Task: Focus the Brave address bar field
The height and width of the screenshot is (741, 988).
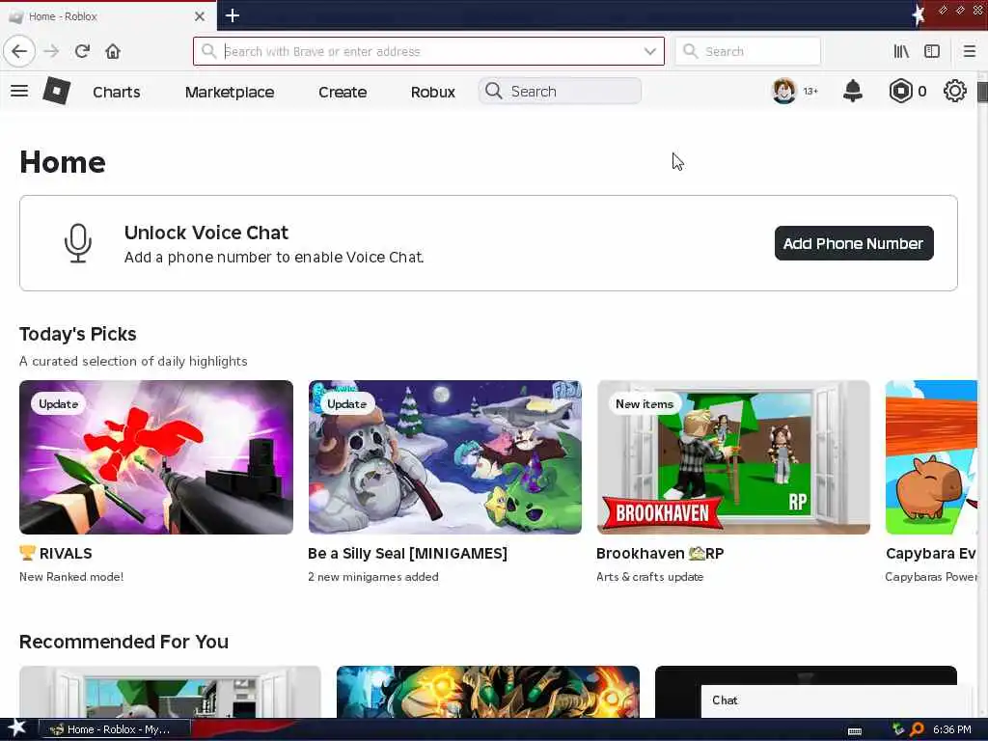Action: coord(428,51)
